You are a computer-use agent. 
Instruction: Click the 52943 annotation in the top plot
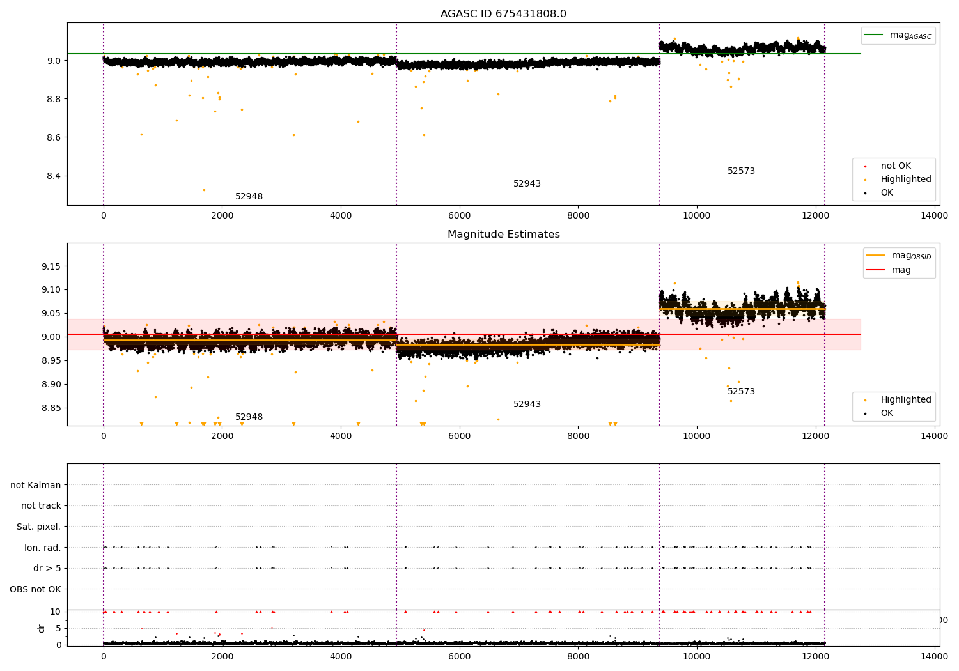pyautogui.click(x=527, y=184)
